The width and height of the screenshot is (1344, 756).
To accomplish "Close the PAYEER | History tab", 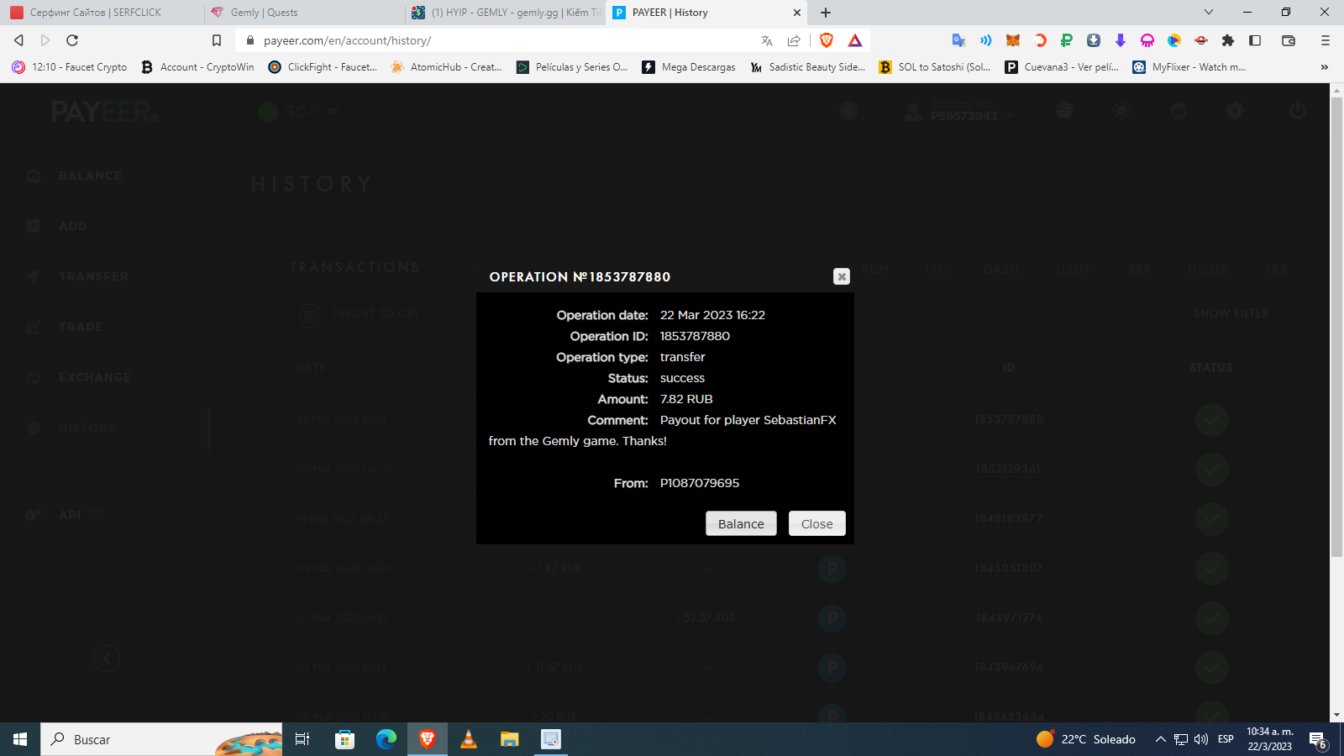I will 797,13.
